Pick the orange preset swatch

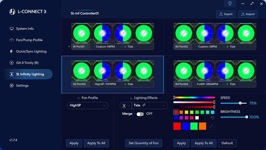[x=181, y=112]
